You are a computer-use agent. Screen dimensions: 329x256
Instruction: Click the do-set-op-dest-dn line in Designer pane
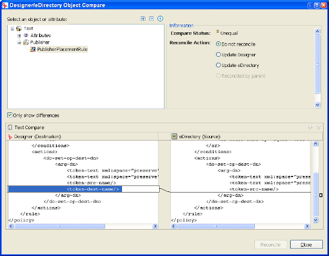click(71, 158)
